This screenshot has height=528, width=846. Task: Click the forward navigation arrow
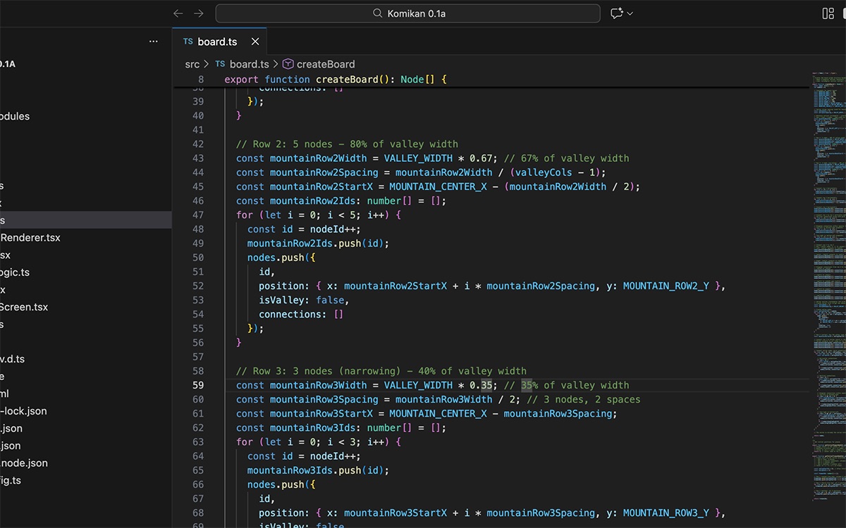click(199, 13)
